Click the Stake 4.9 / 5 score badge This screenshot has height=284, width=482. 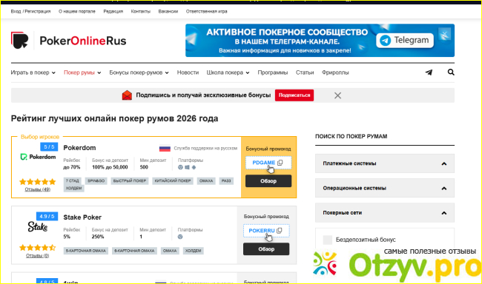47,217
